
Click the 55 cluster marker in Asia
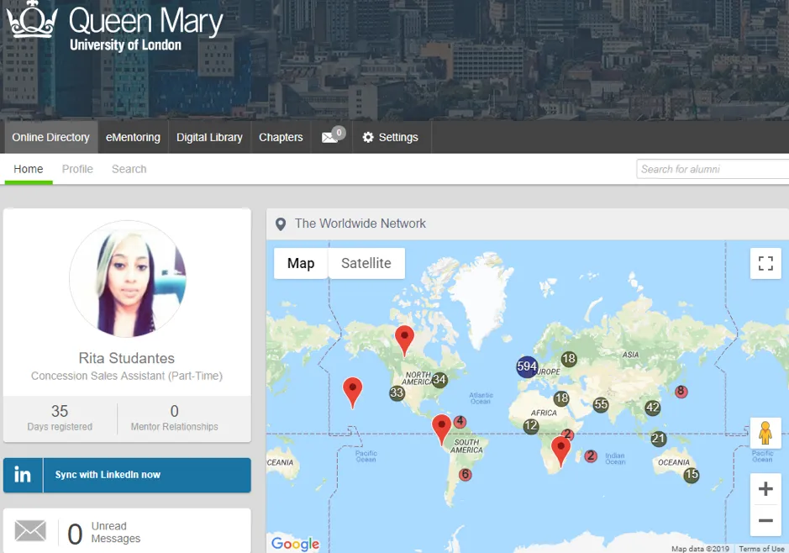[601, 404]
